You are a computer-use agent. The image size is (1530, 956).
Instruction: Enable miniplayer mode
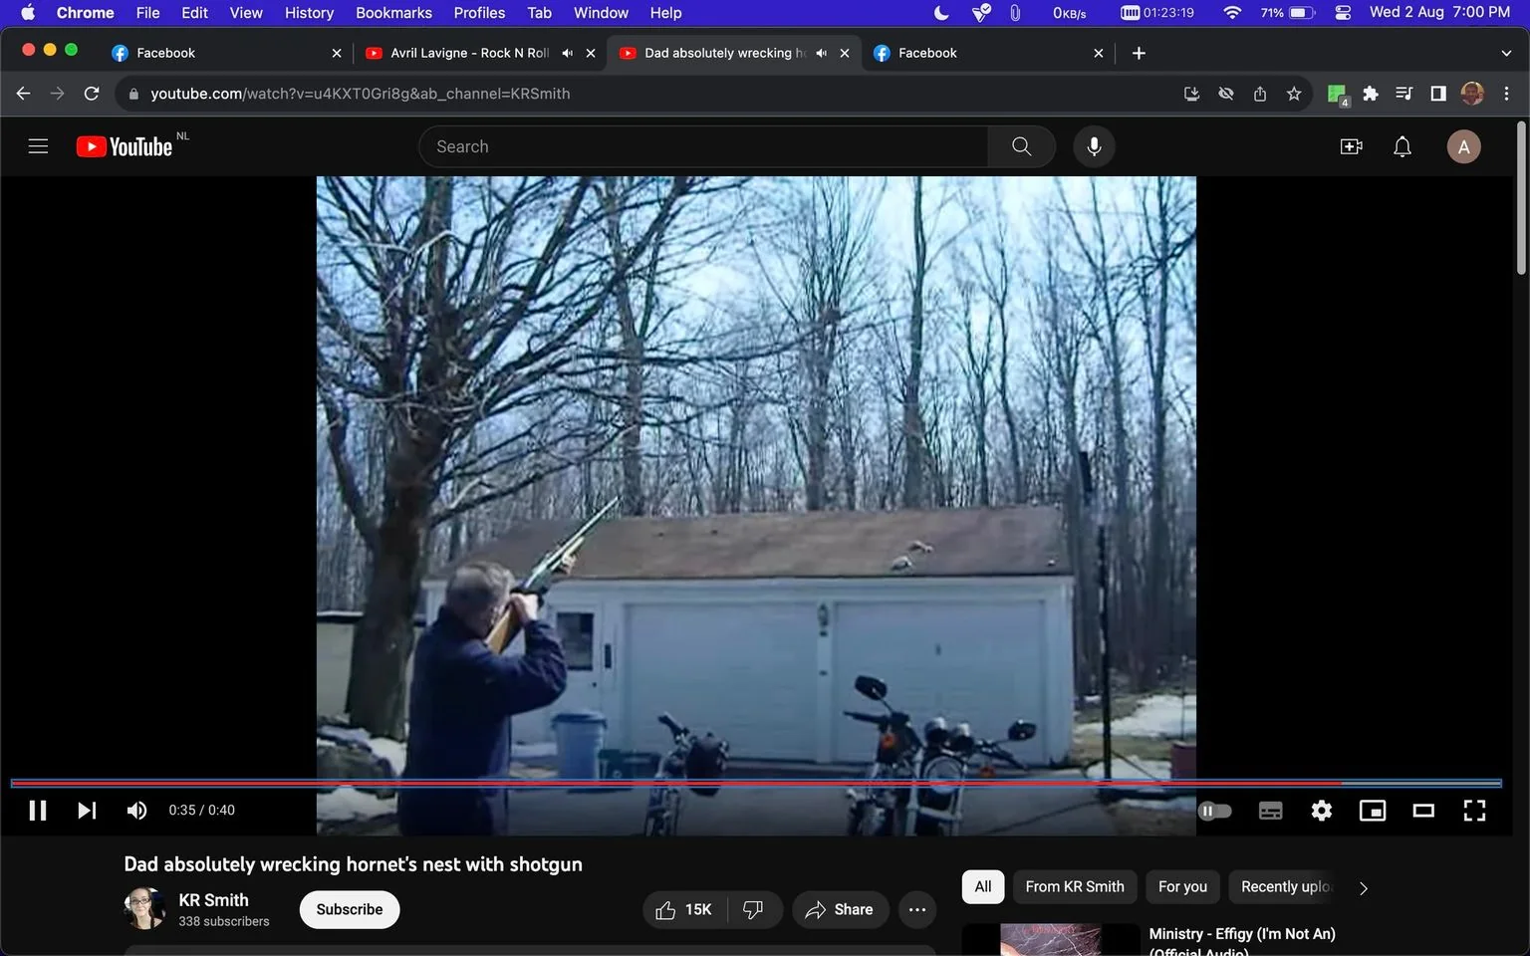tap(1373, 811)
